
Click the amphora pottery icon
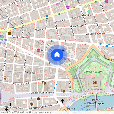click(32, 105)
